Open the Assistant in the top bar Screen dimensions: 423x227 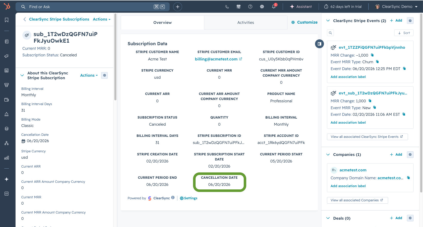301,7
